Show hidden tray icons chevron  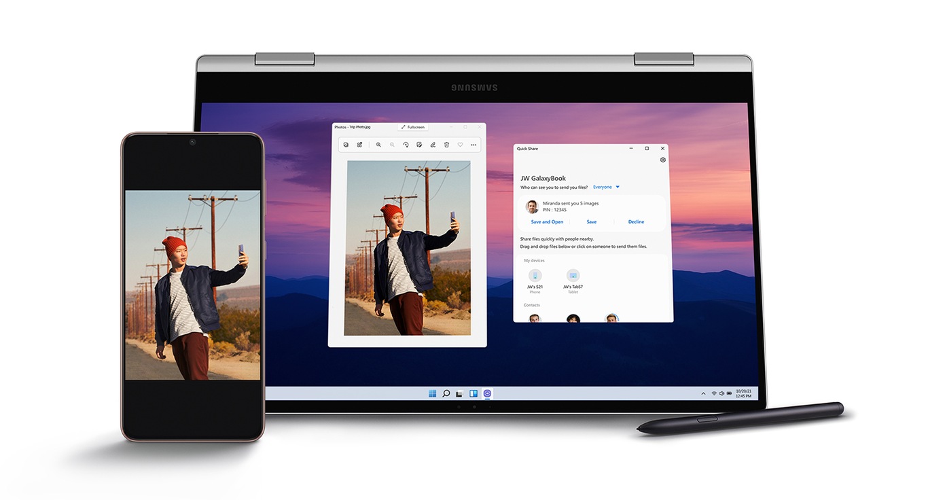(703, 393)
